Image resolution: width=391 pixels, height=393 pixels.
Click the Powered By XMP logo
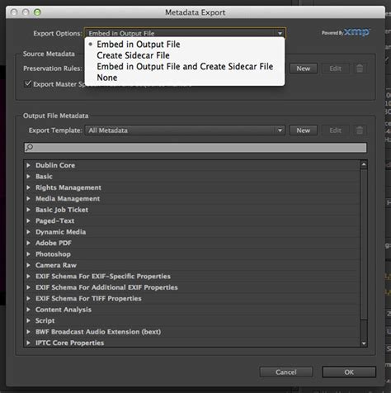click(x=346, y=32)
